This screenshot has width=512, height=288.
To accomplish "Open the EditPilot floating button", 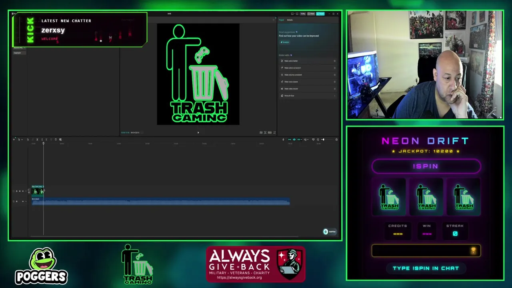I will 330,232.
